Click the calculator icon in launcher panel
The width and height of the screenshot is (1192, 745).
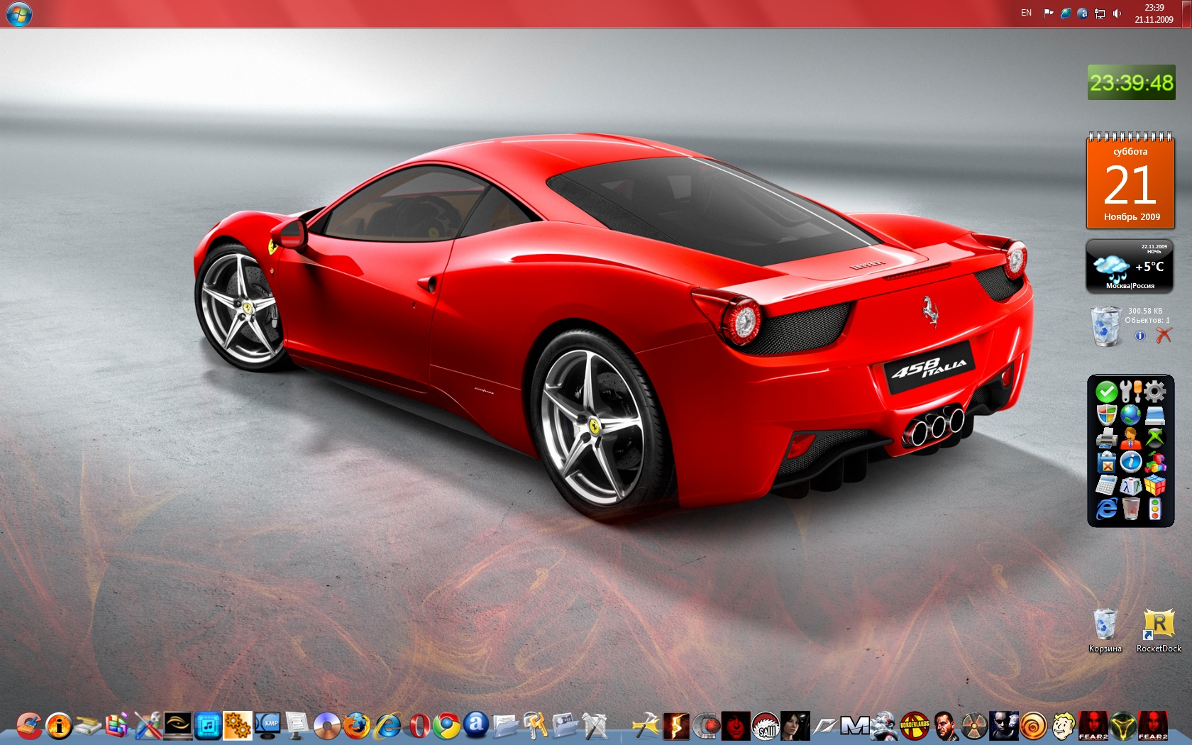[x=1107, y=485]
